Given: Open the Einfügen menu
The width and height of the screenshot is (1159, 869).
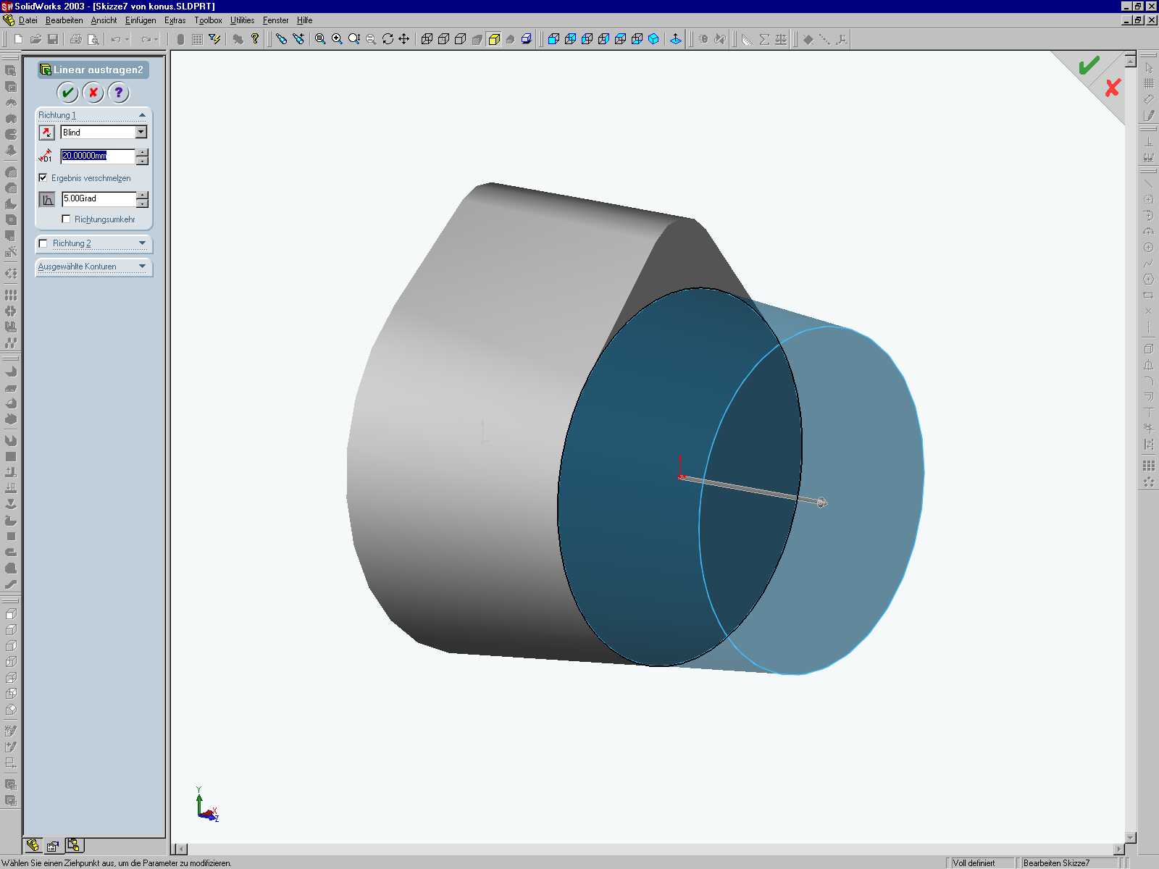Looking at the screenshot, I should point(141,20).
